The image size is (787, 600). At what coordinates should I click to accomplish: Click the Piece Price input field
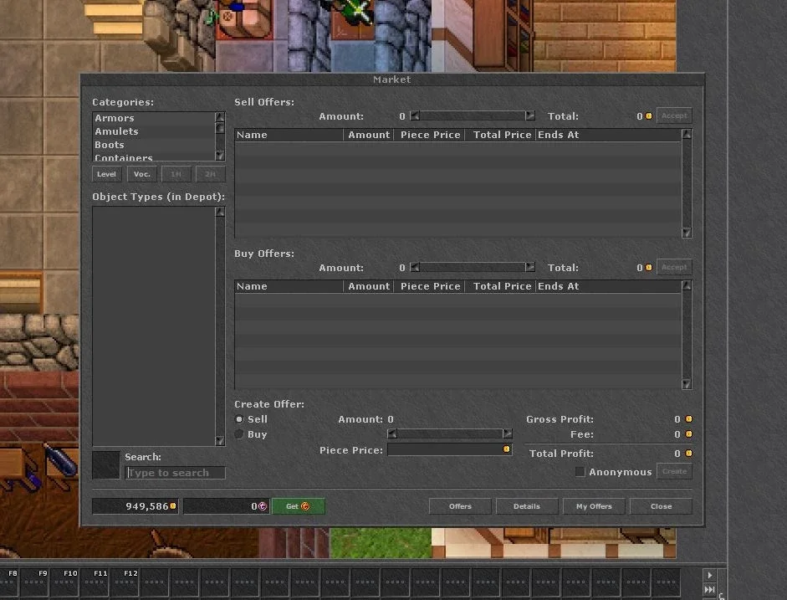click(449, 449)
